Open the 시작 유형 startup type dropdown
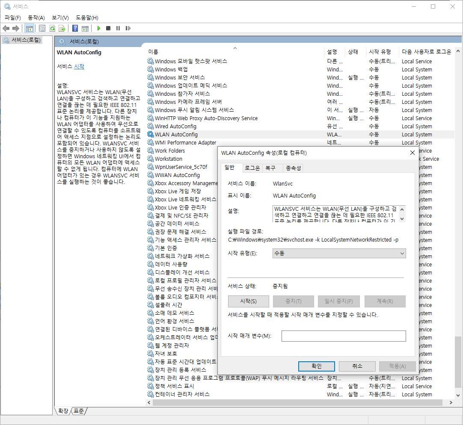This screenshot has width=463, height=425. 339,253
